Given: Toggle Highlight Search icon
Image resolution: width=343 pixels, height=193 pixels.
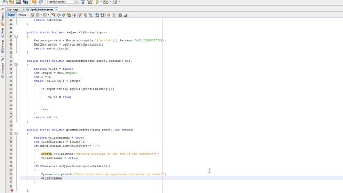Looking at the screenshot, I should point(69,15).
